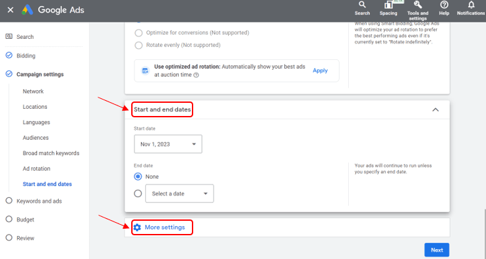This screenshot has height=259, width=486.
Task: Click the Next button
Action: 437,250
